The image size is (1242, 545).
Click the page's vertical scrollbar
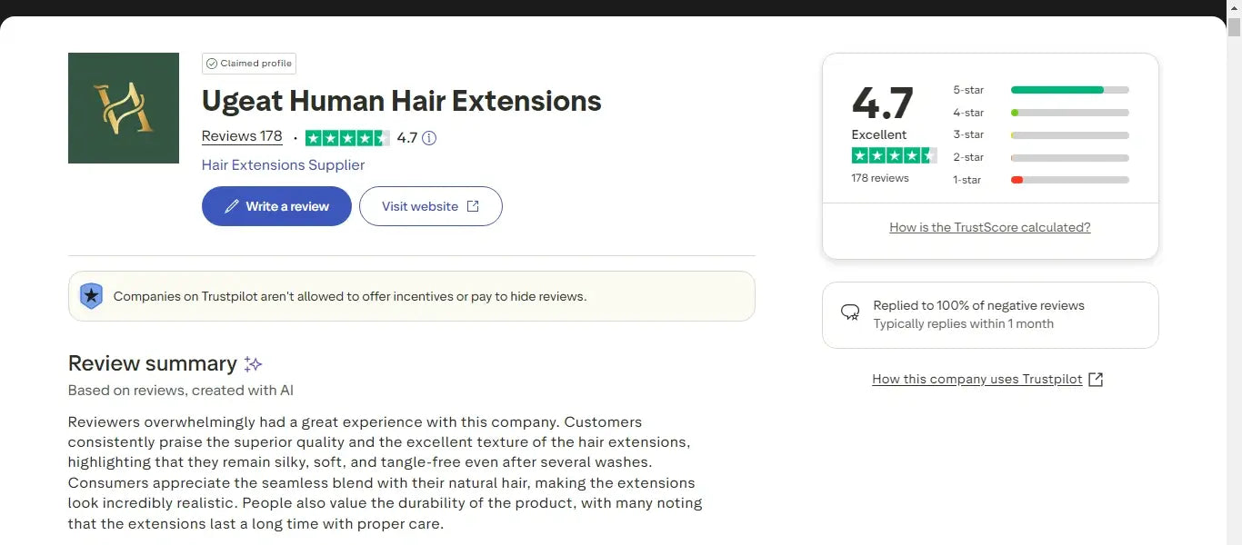1234,272
